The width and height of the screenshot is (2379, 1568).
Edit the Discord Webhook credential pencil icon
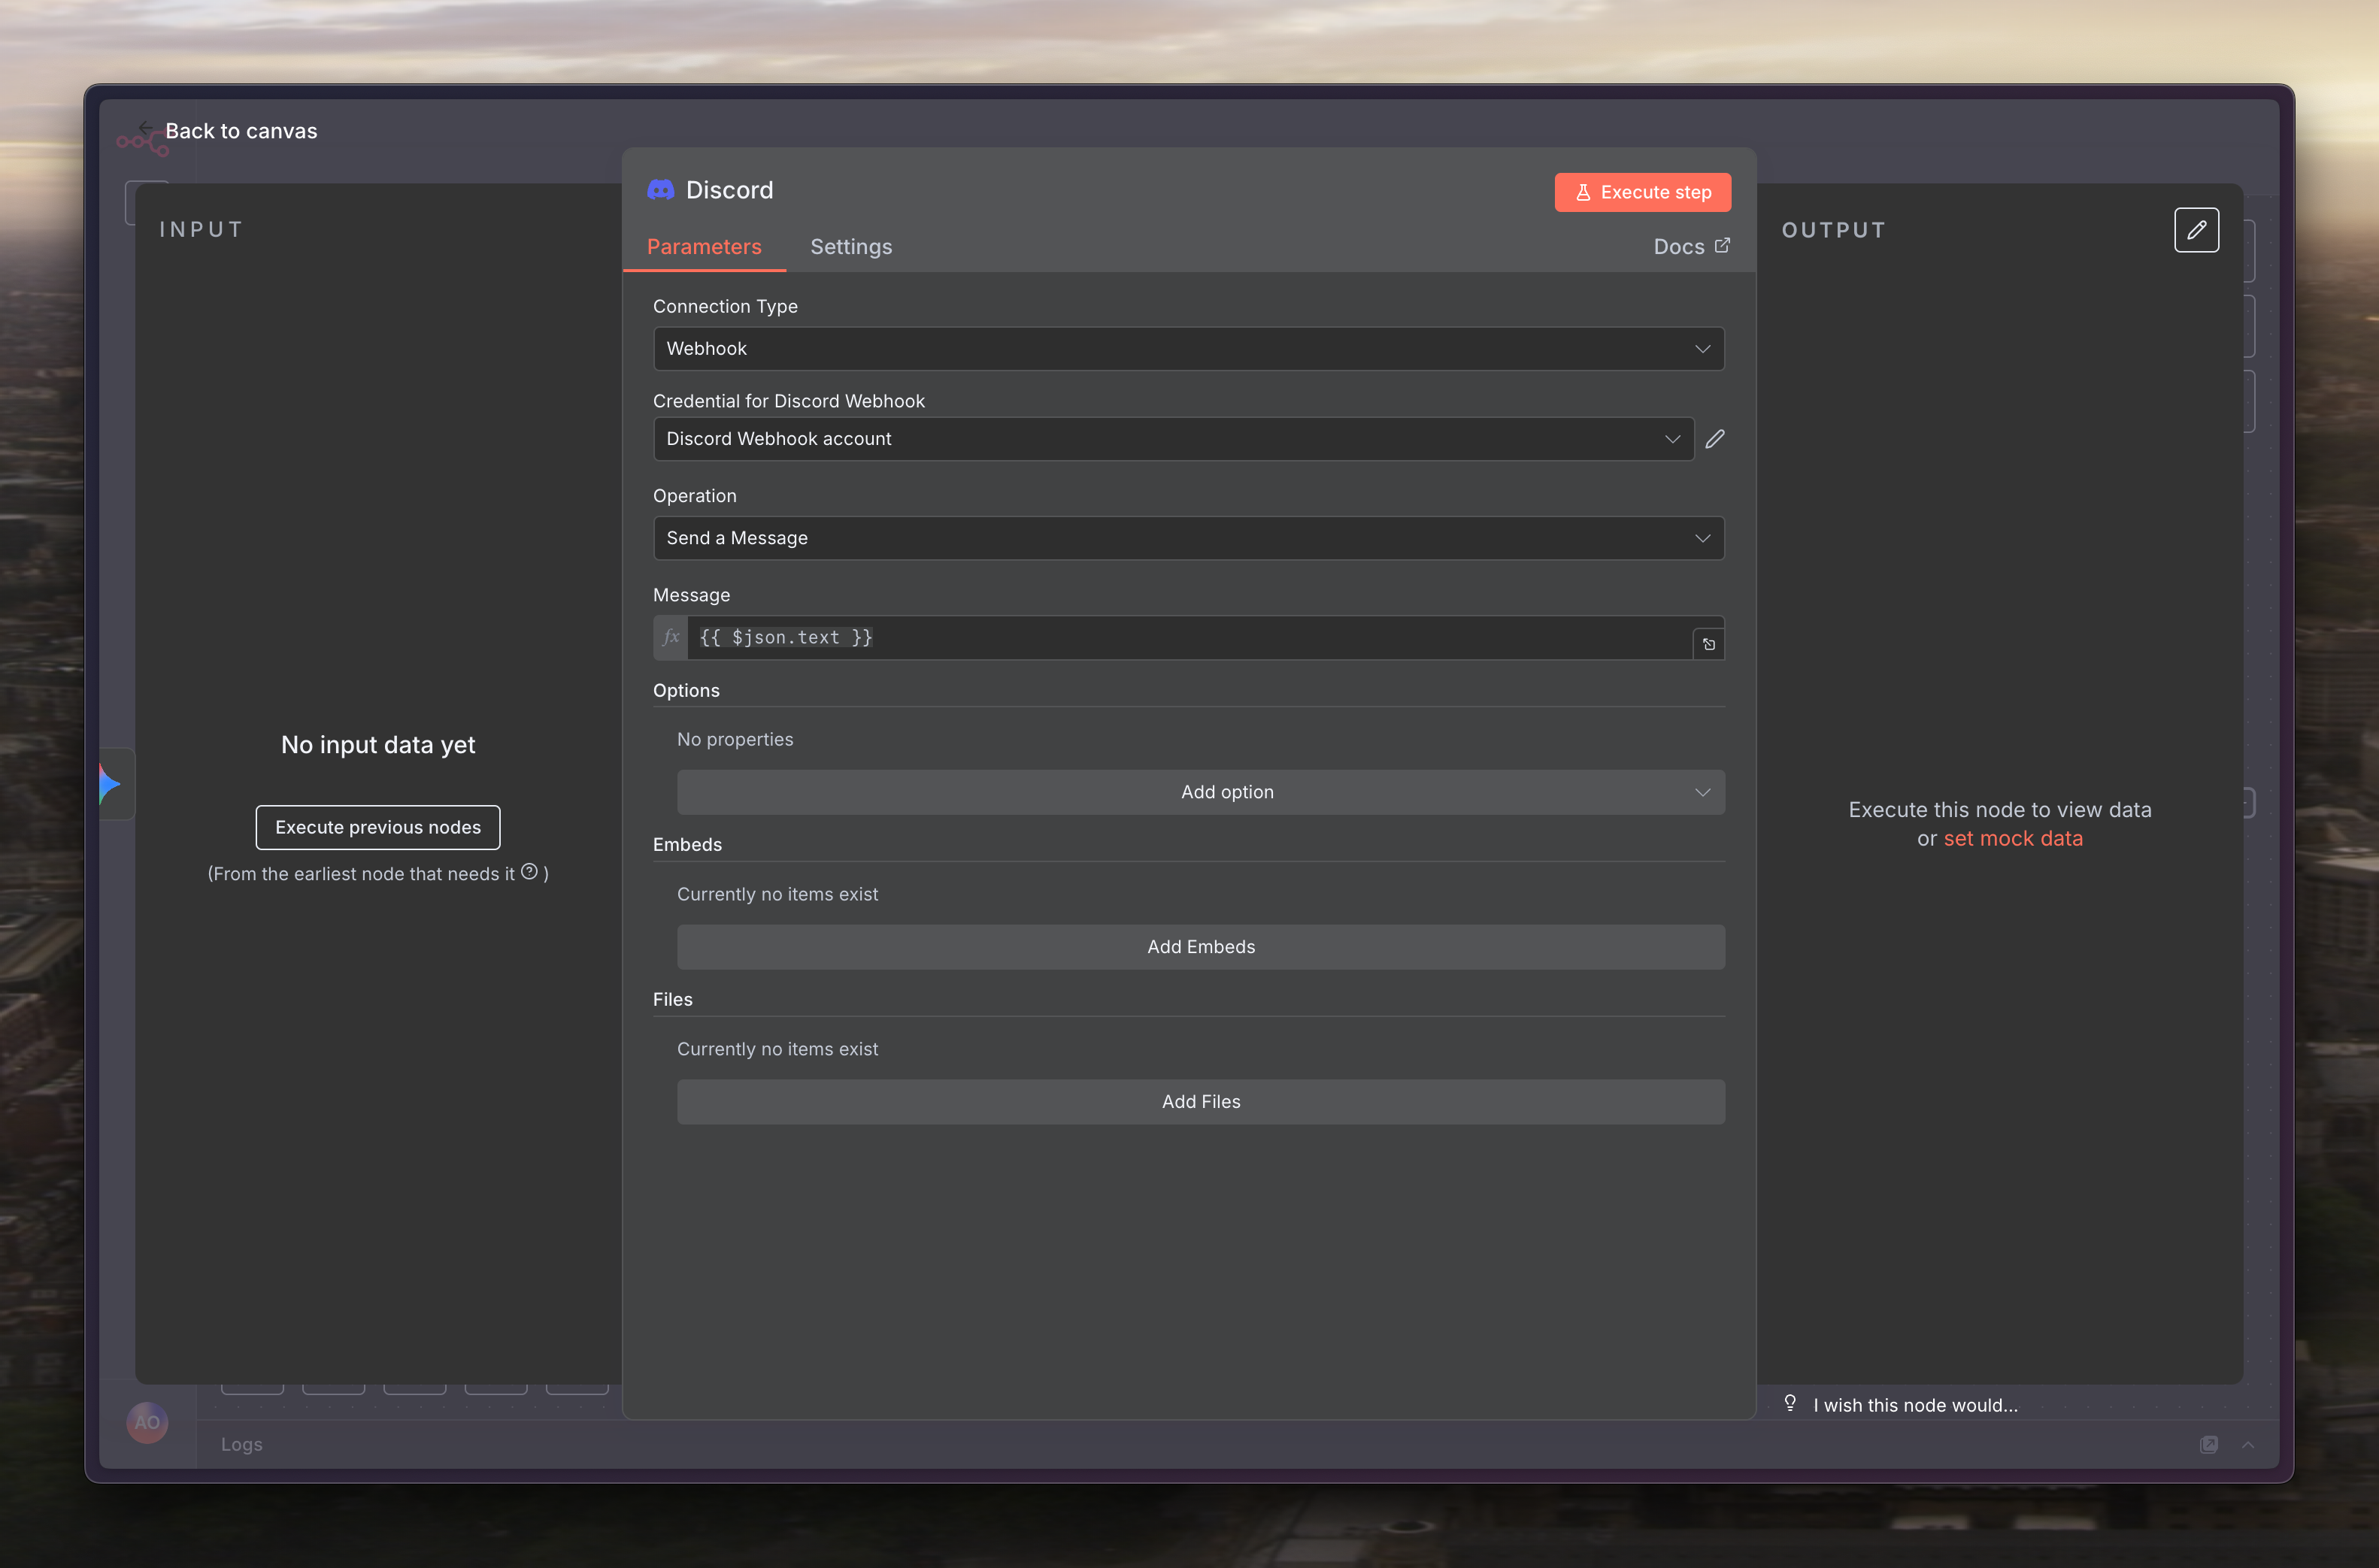pyautogui.click(x=1715, y=439)
